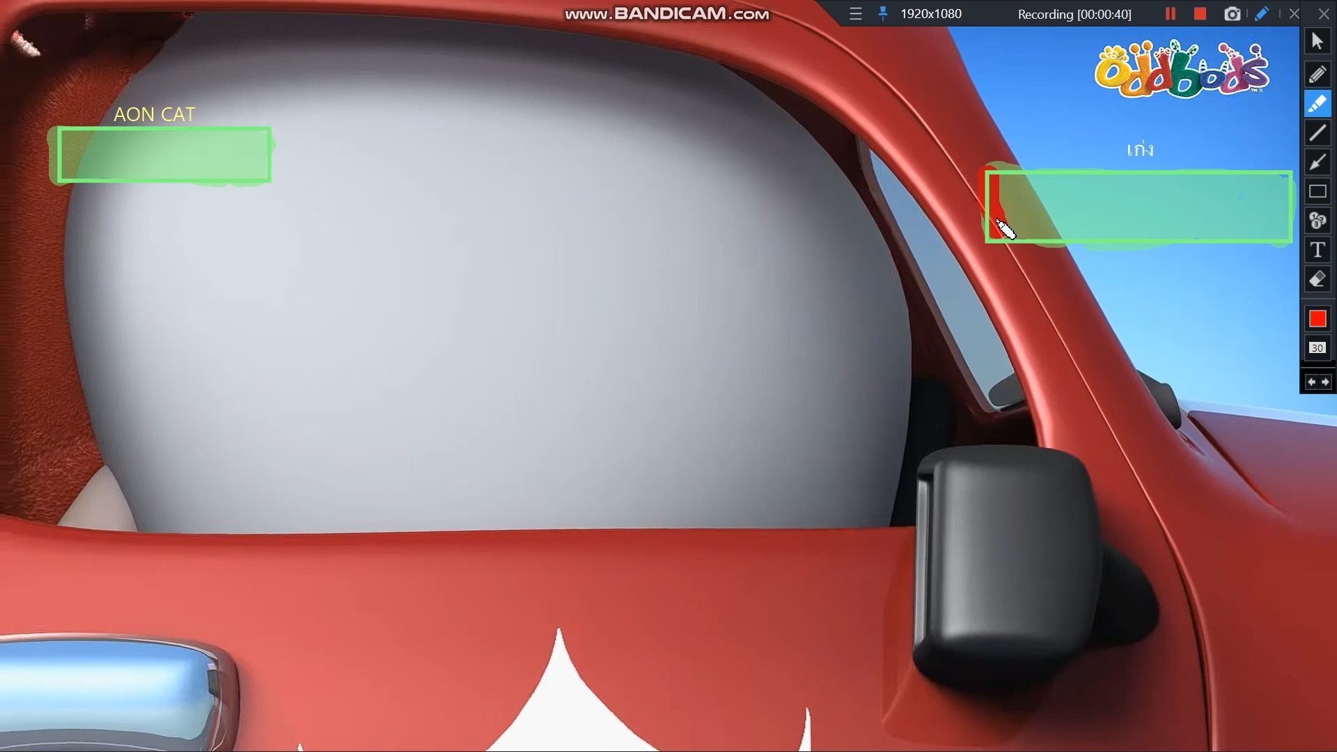Close the drawing toolbar with the X
Screen dimensions: 1337x752
coord(1324,14)
